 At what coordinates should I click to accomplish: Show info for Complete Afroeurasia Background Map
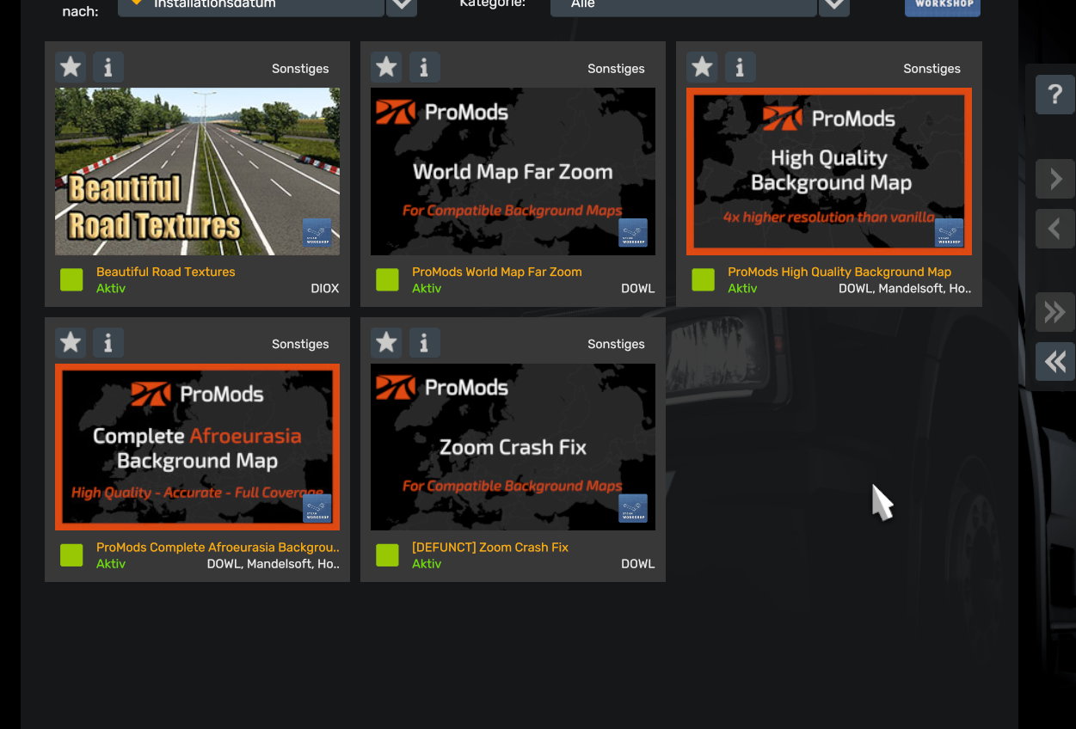[x=108, y=342]
